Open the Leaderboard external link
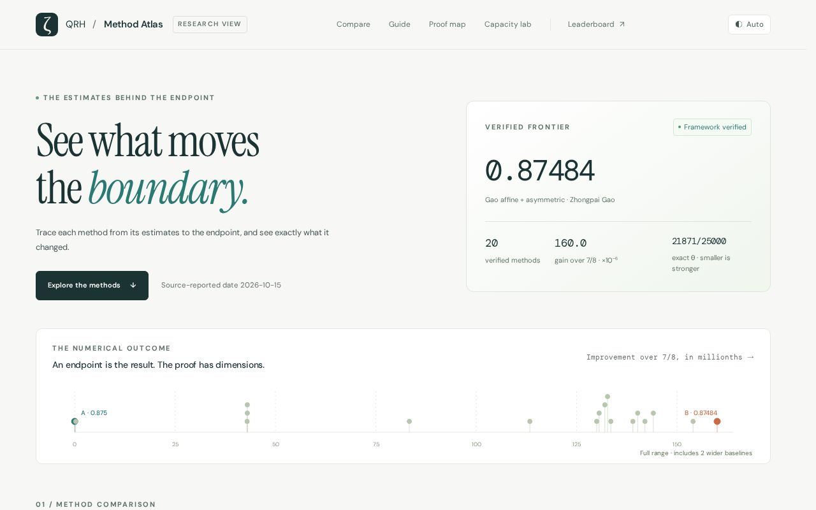Viewport: 816px width, 510px height. [597, 24]
